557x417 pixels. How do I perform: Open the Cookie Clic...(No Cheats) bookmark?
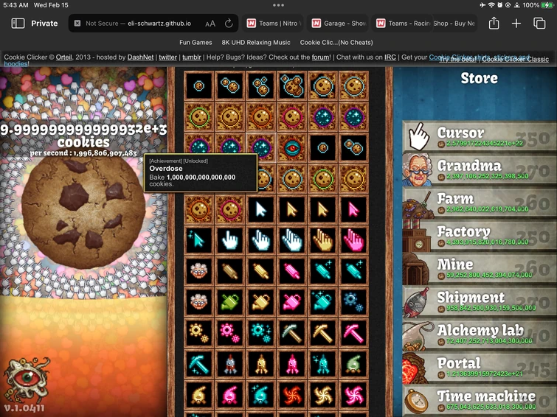tap(336, 42)
